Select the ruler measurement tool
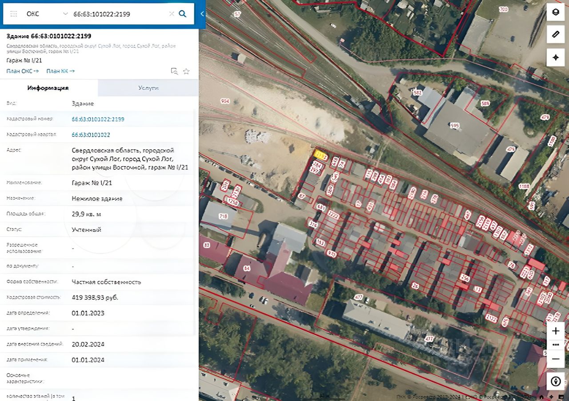The width and height of the screenshot is (569, 401). [x=555, y=35]
